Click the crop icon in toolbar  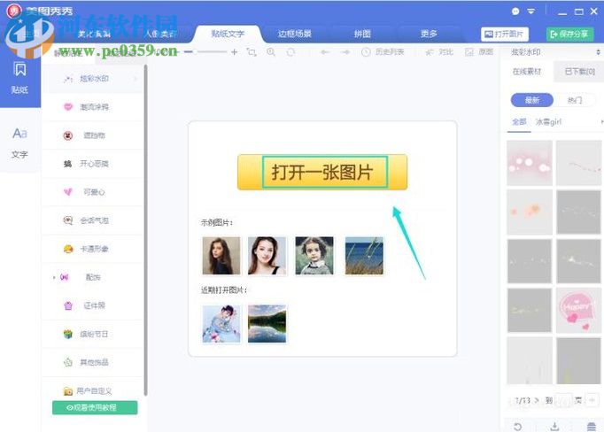coord(252,52)
